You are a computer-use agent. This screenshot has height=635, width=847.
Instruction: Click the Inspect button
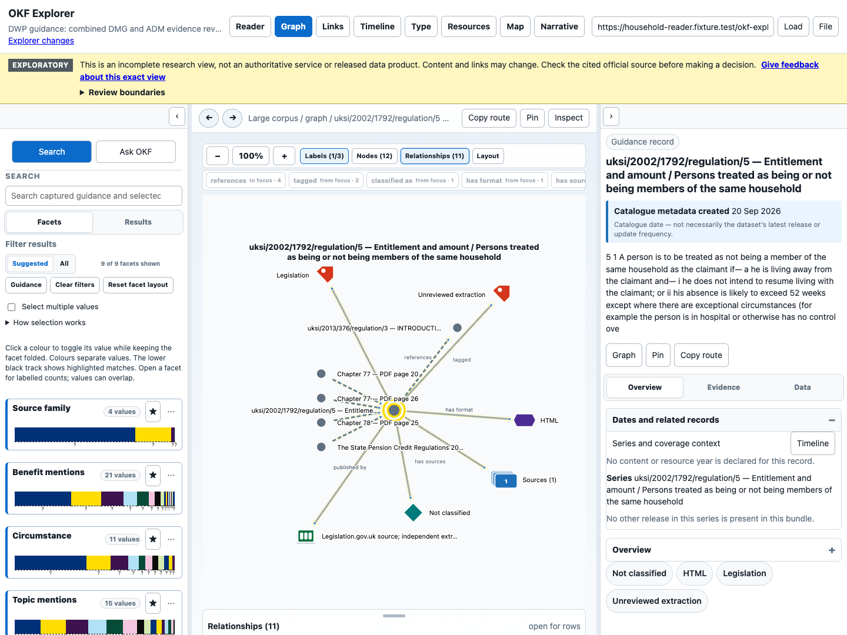point(568,118)
